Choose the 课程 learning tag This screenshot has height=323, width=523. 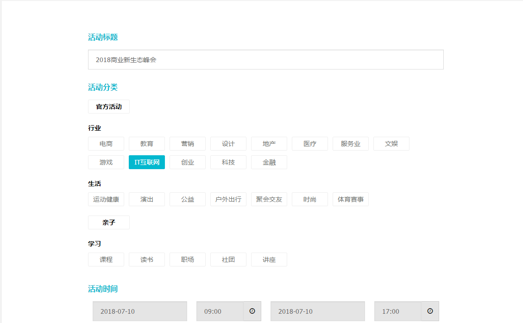(106, 260)
